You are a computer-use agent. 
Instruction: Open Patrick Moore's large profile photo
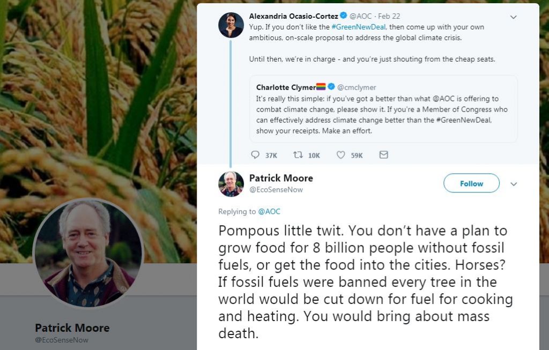click(x=88, y=253)
